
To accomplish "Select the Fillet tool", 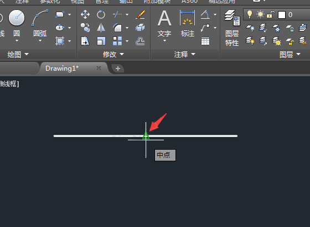I will pos(117,28).
